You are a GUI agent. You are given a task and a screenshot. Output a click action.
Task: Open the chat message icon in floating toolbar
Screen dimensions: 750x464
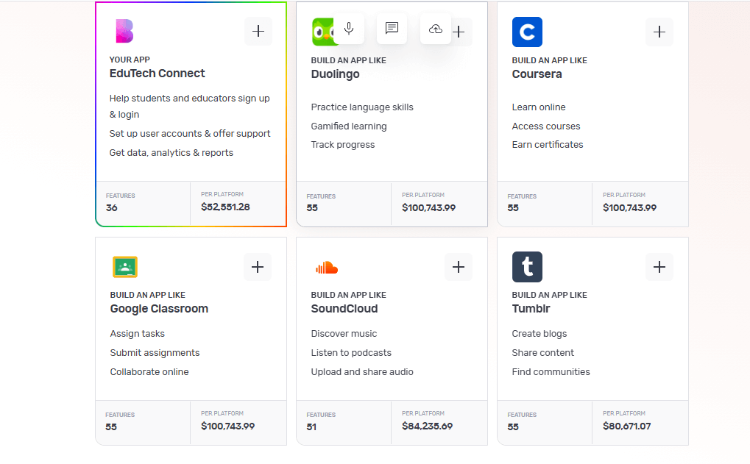[392, 29]
